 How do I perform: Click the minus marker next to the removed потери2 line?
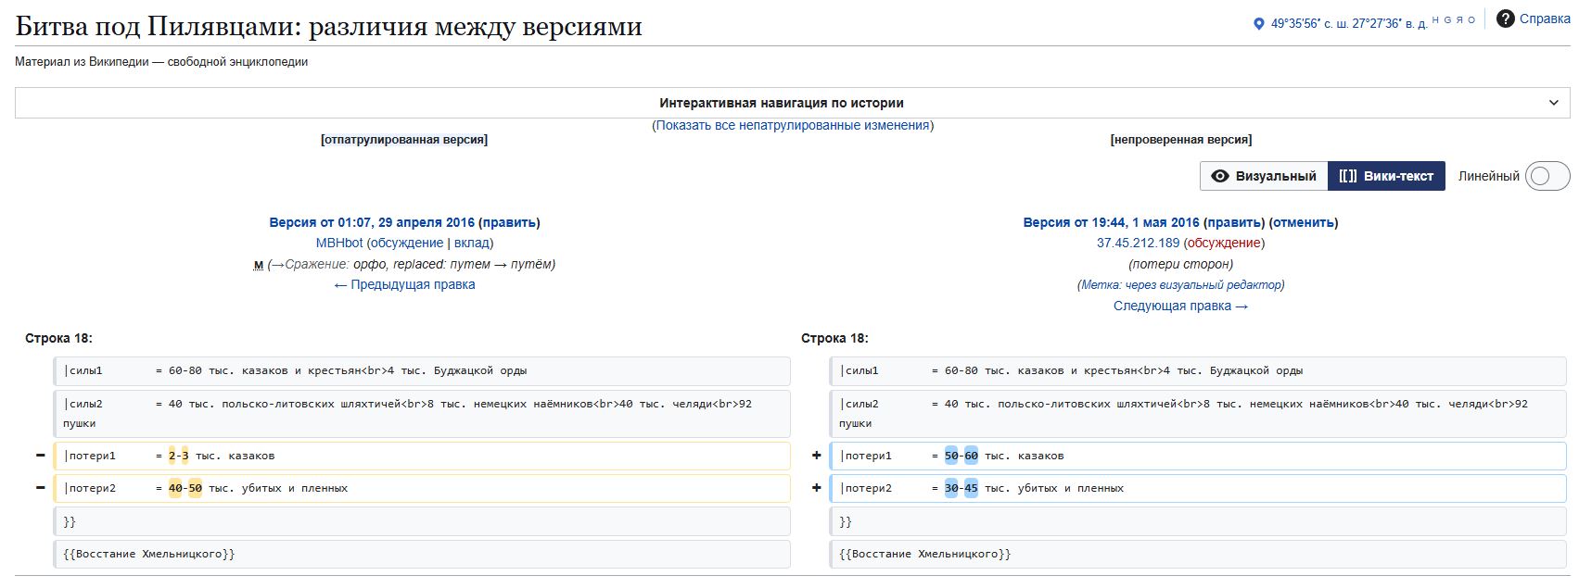pyautogui.click(x=40, y=488)
